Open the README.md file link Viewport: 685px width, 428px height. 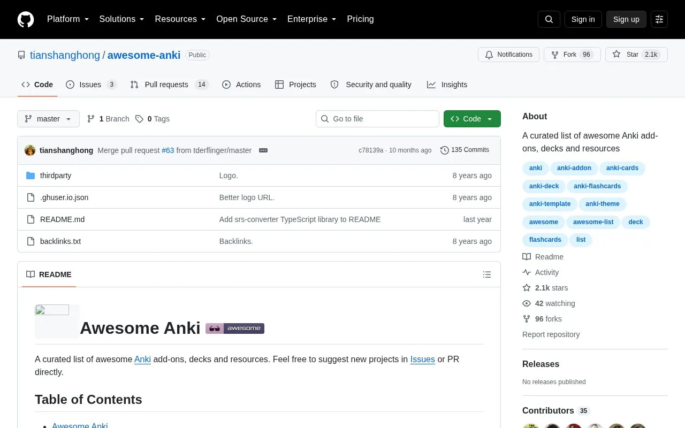pos(62,219)
